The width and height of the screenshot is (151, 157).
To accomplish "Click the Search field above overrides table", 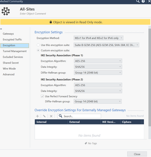I will (79, 116).
